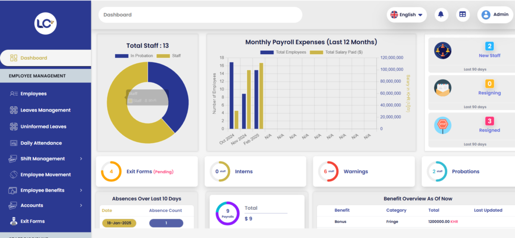Viewport: 515px width, 238px height.
Task: Click the notification bell icon
Action: click(441, 15)
